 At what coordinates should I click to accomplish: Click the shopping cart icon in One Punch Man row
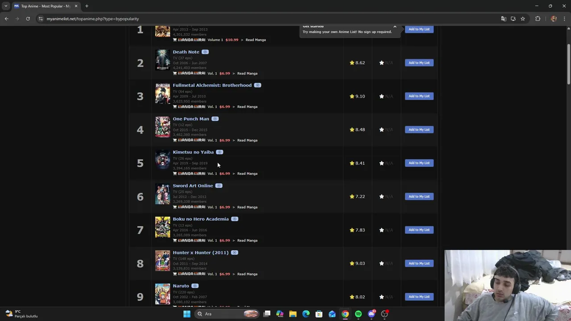[x=175, y=140]
